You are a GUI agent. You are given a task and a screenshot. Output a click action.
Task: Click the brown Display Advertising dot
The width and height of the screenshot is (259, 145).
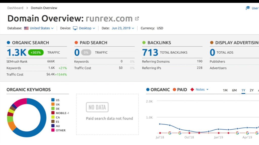[x=212, y=43]
